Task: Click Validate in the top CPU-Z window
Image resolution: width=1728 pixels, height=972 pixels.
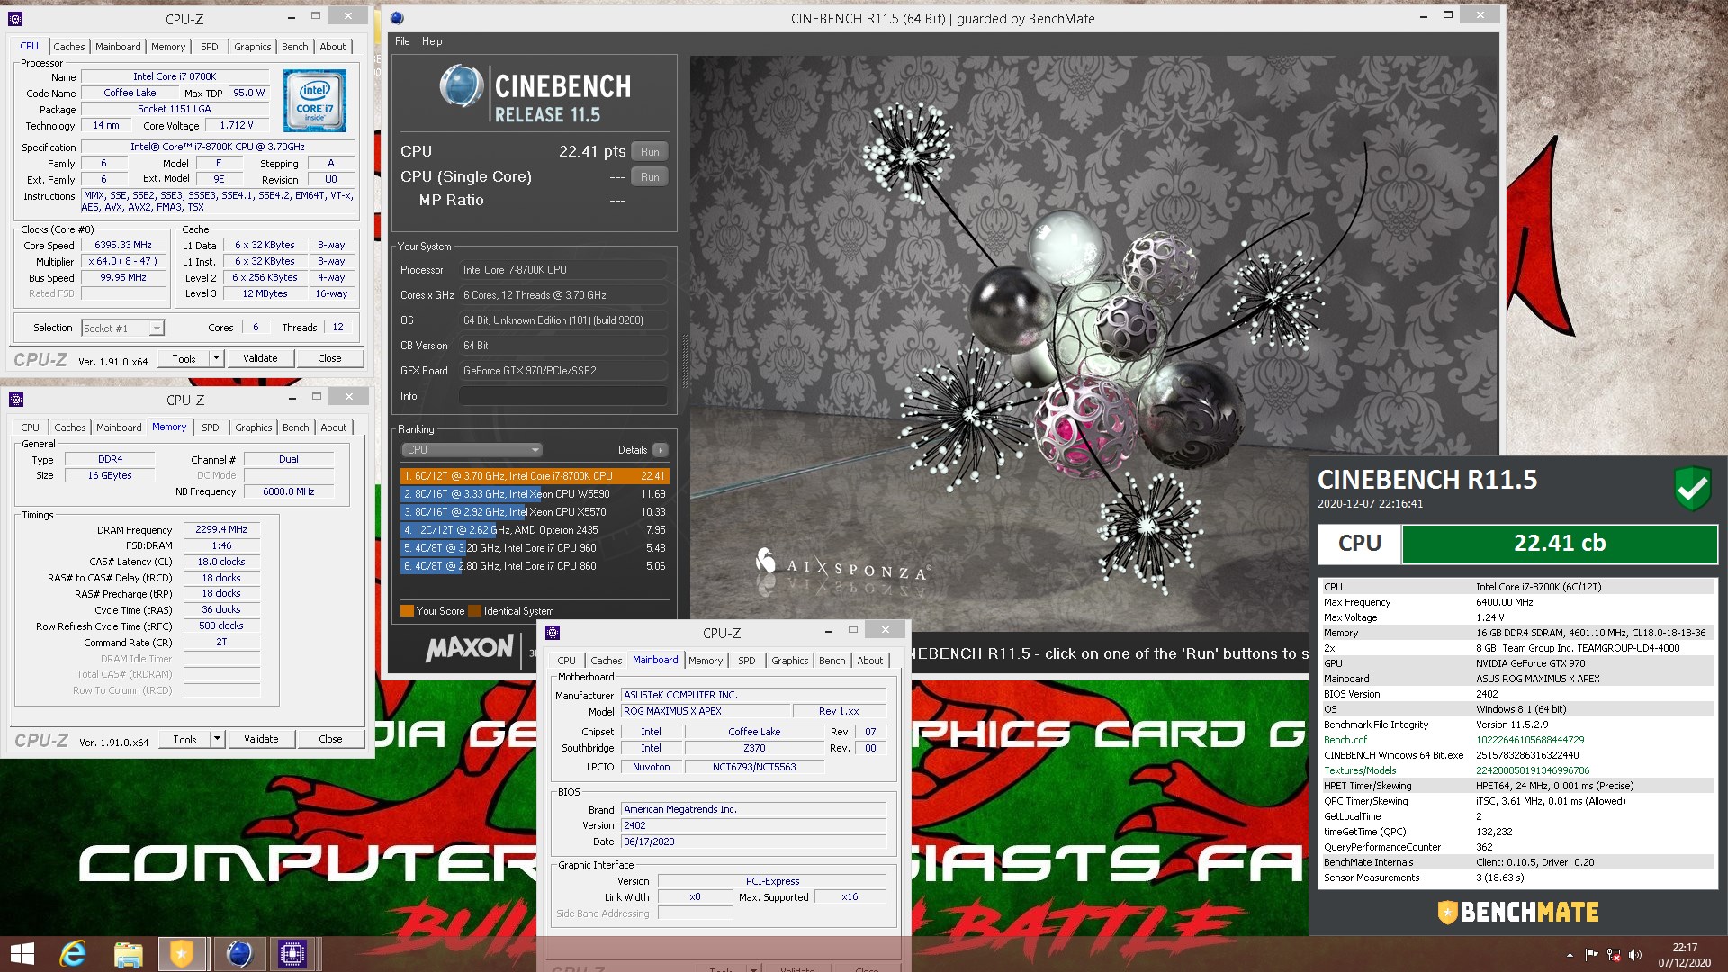Action: pos(260,358)
